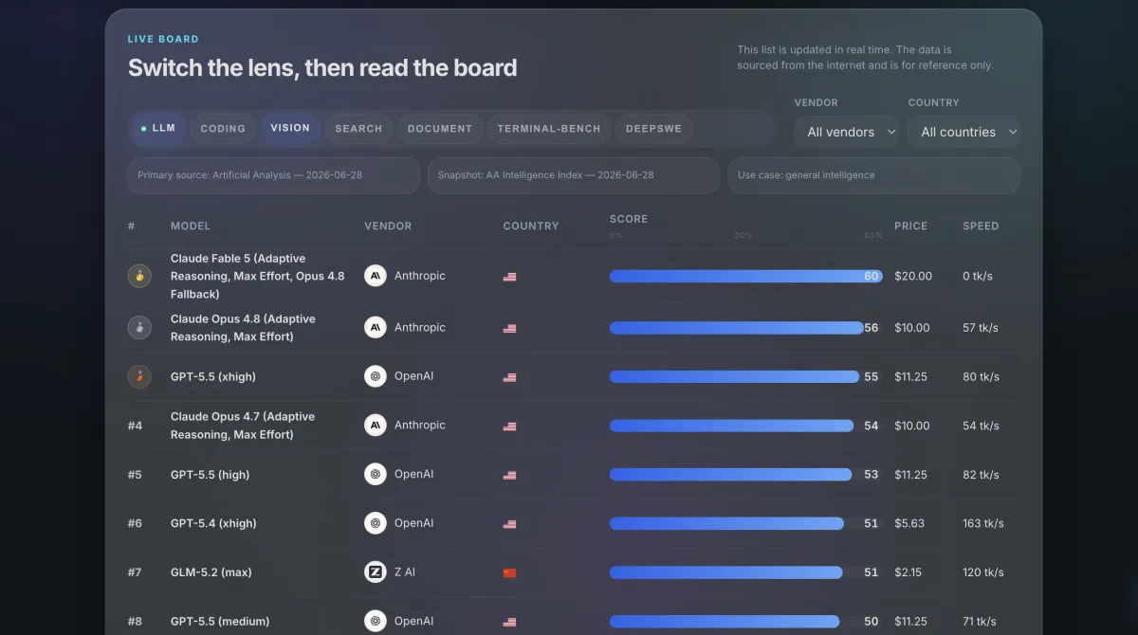
Task: Click the $20.00 price value
Action: click(x=913, y=276)
